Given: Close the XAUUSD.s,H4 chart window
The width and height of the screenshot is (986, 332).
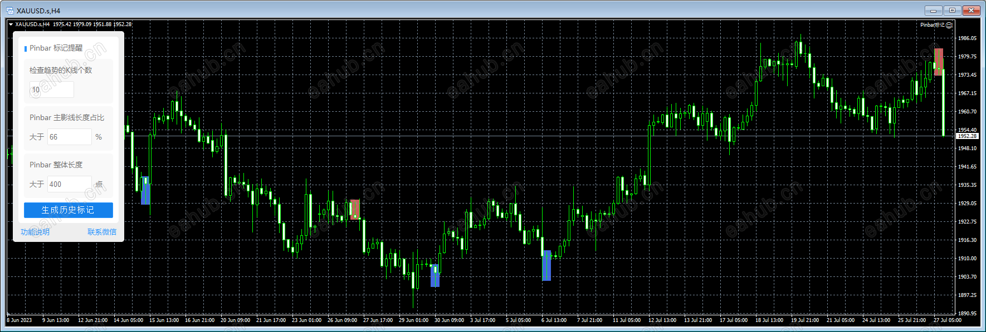Looking at the screenshot, I should (971, 11).
